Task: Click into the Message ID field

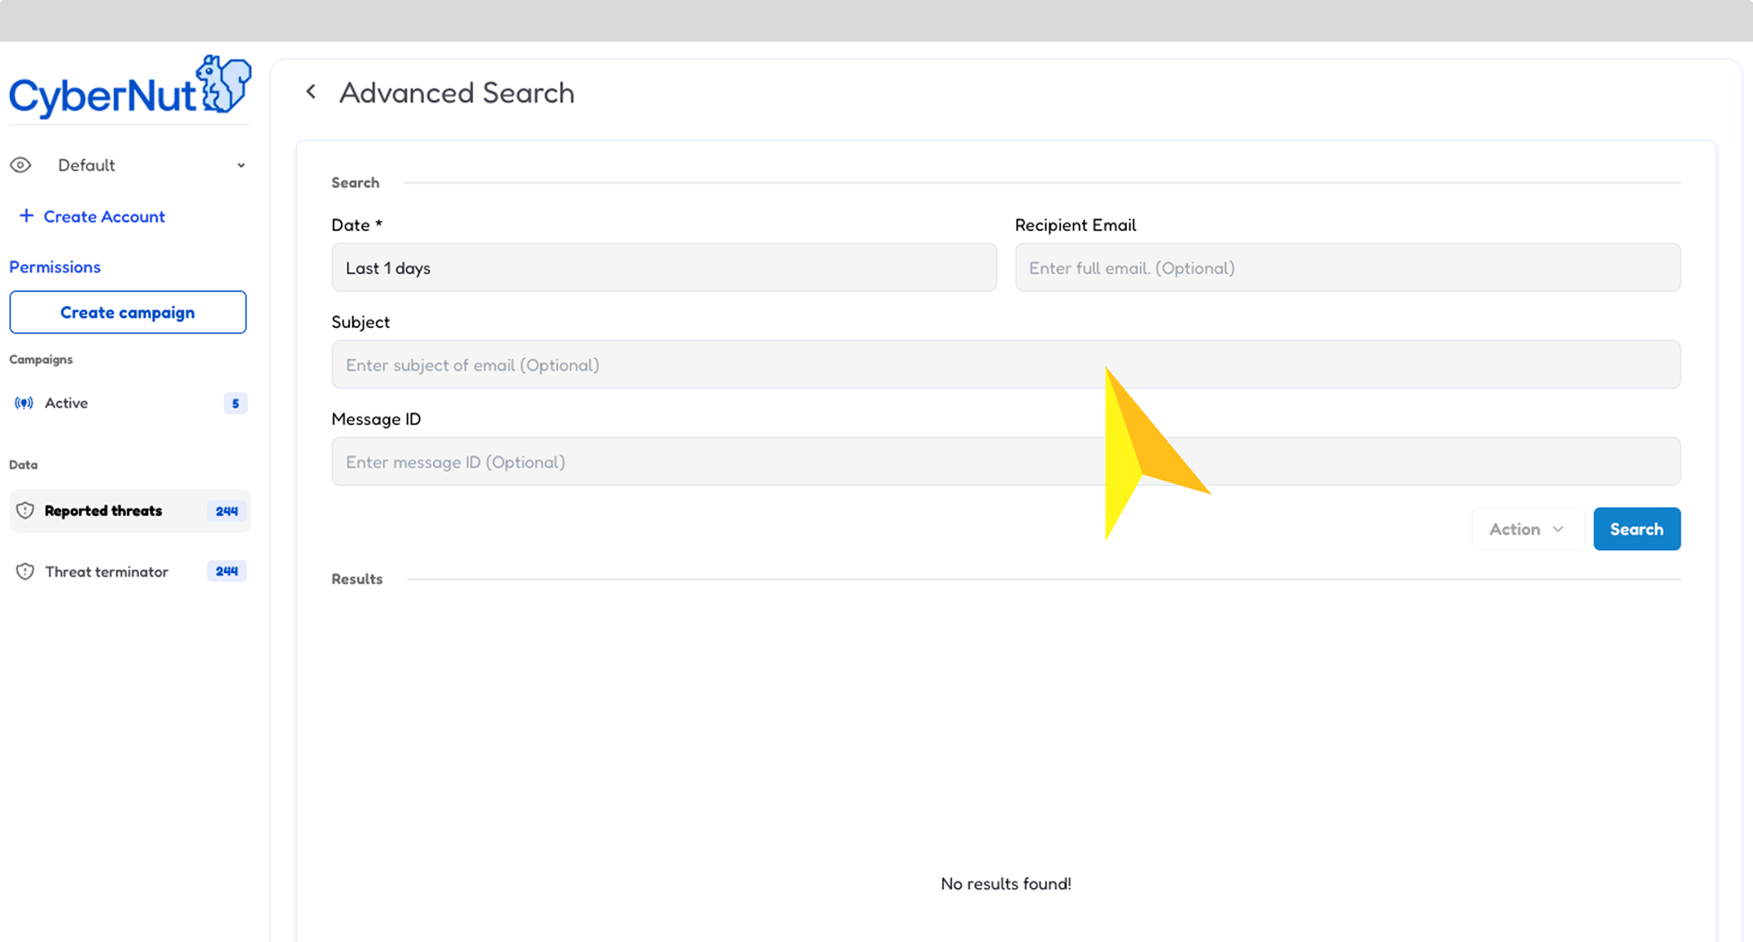Action: click(x=718, y=462)
